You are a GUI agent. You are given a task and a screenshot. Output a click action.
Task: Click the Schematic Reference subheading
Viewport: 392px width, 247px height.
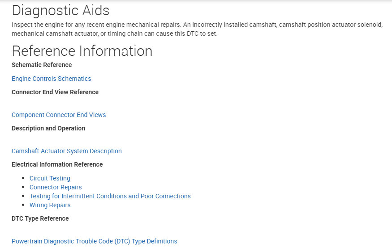42,65
